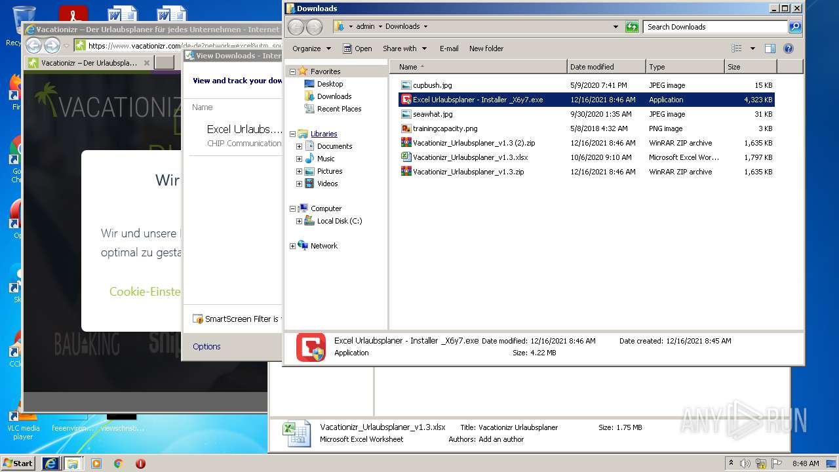
Task: Select Computer in navigation tree
Action: 326,208
